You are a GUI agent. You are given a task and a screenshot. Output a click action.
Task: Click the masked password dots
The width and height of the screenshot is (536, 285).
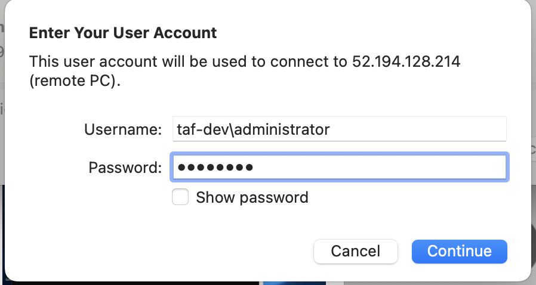(215, 167)
